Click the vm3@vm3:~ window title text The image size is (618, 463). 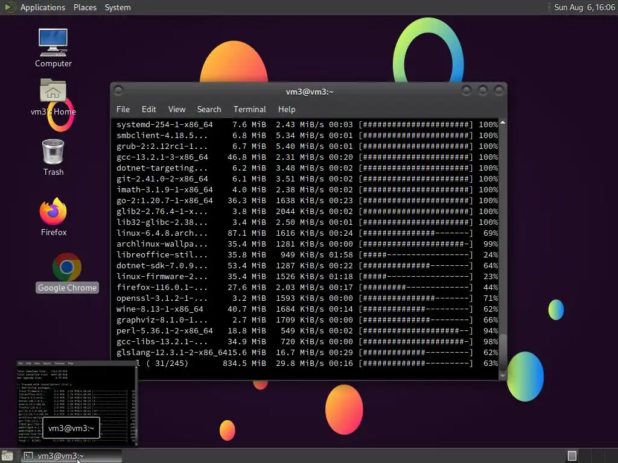(x=310, y=92)
